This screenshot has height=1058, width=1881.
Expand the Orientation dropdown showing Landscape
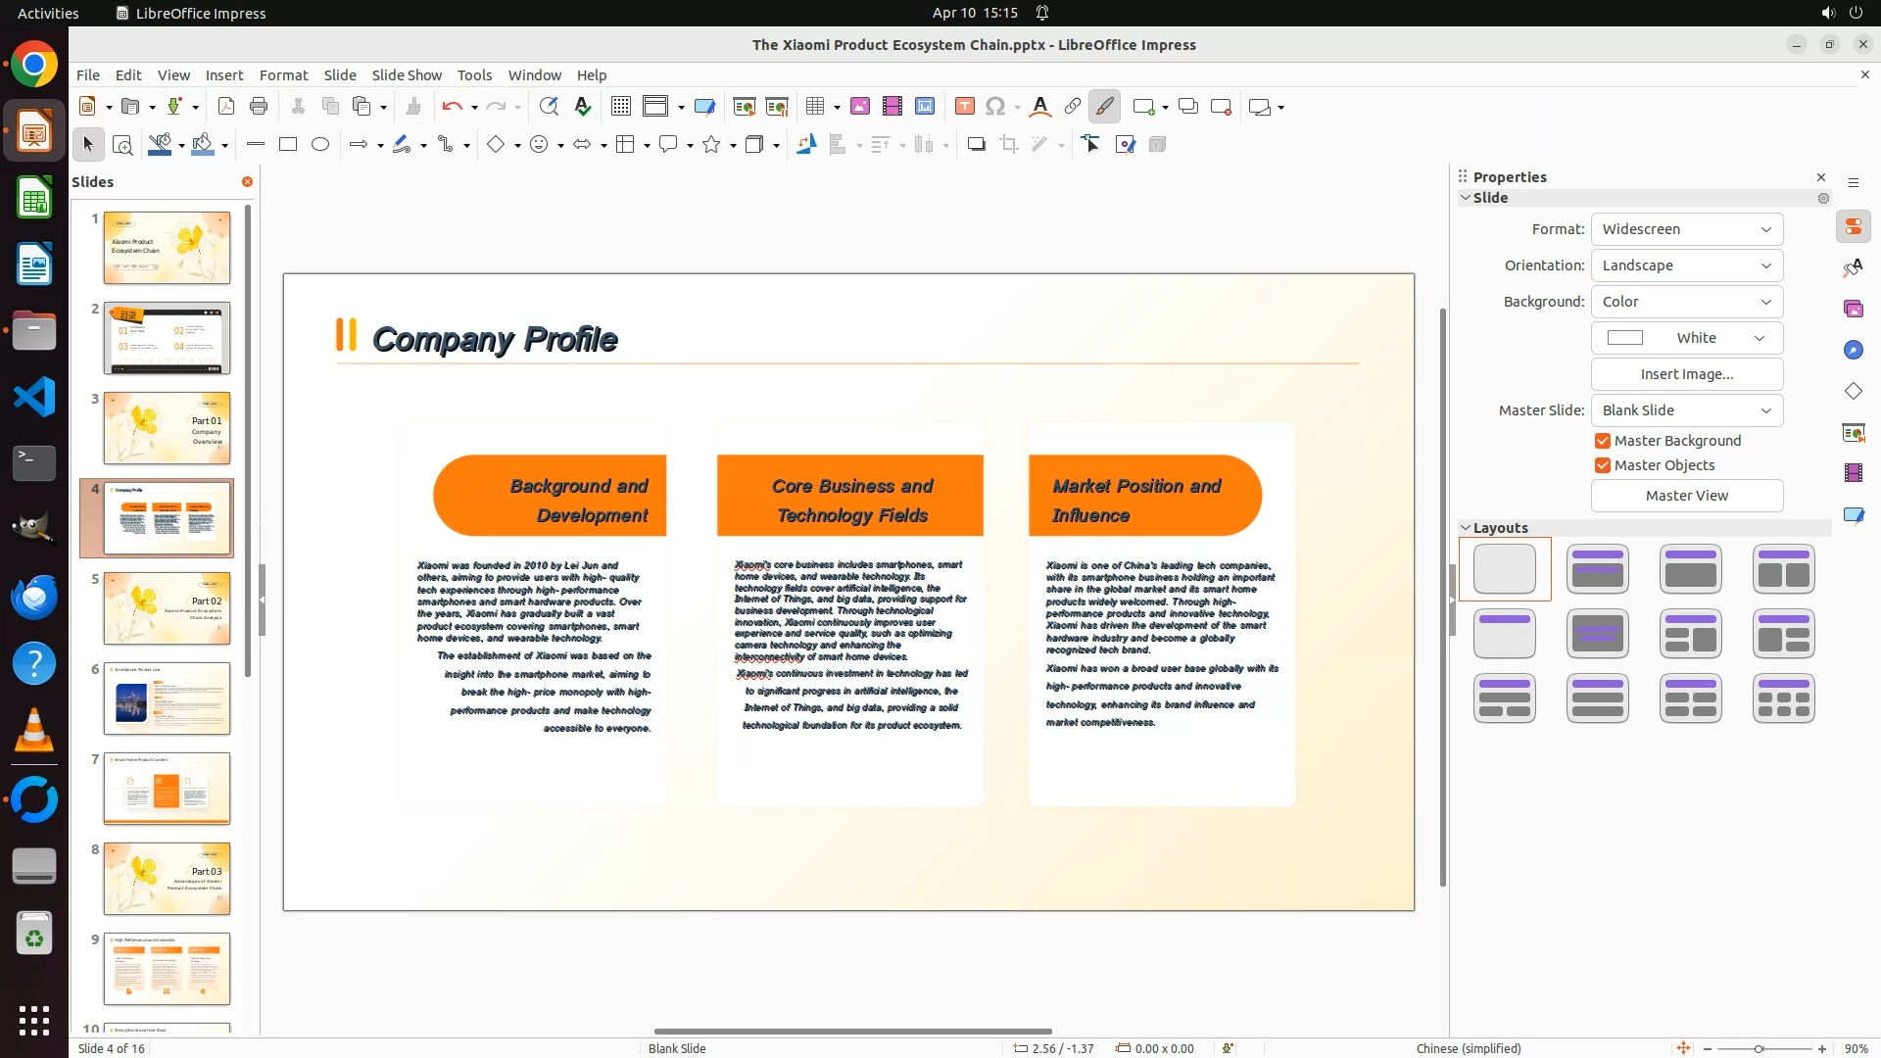click(x=1686, y=265)
